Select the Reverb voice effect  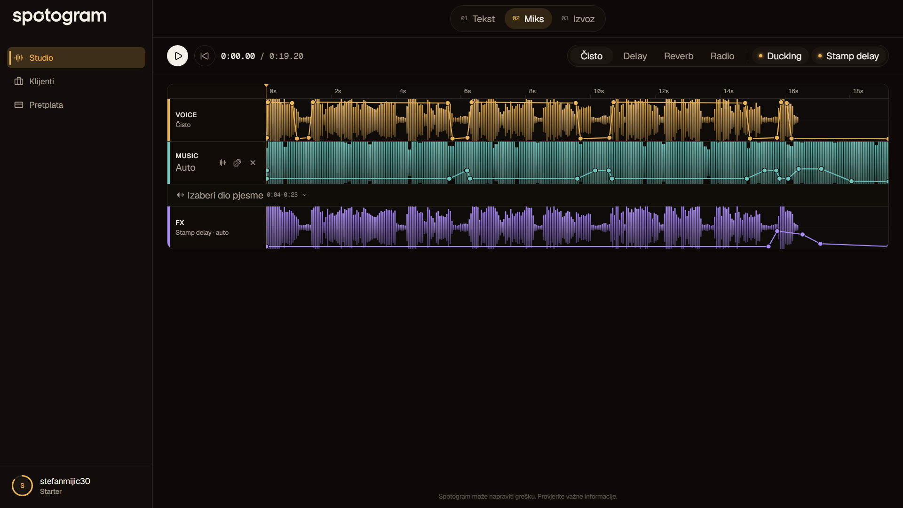pos(679,56)
